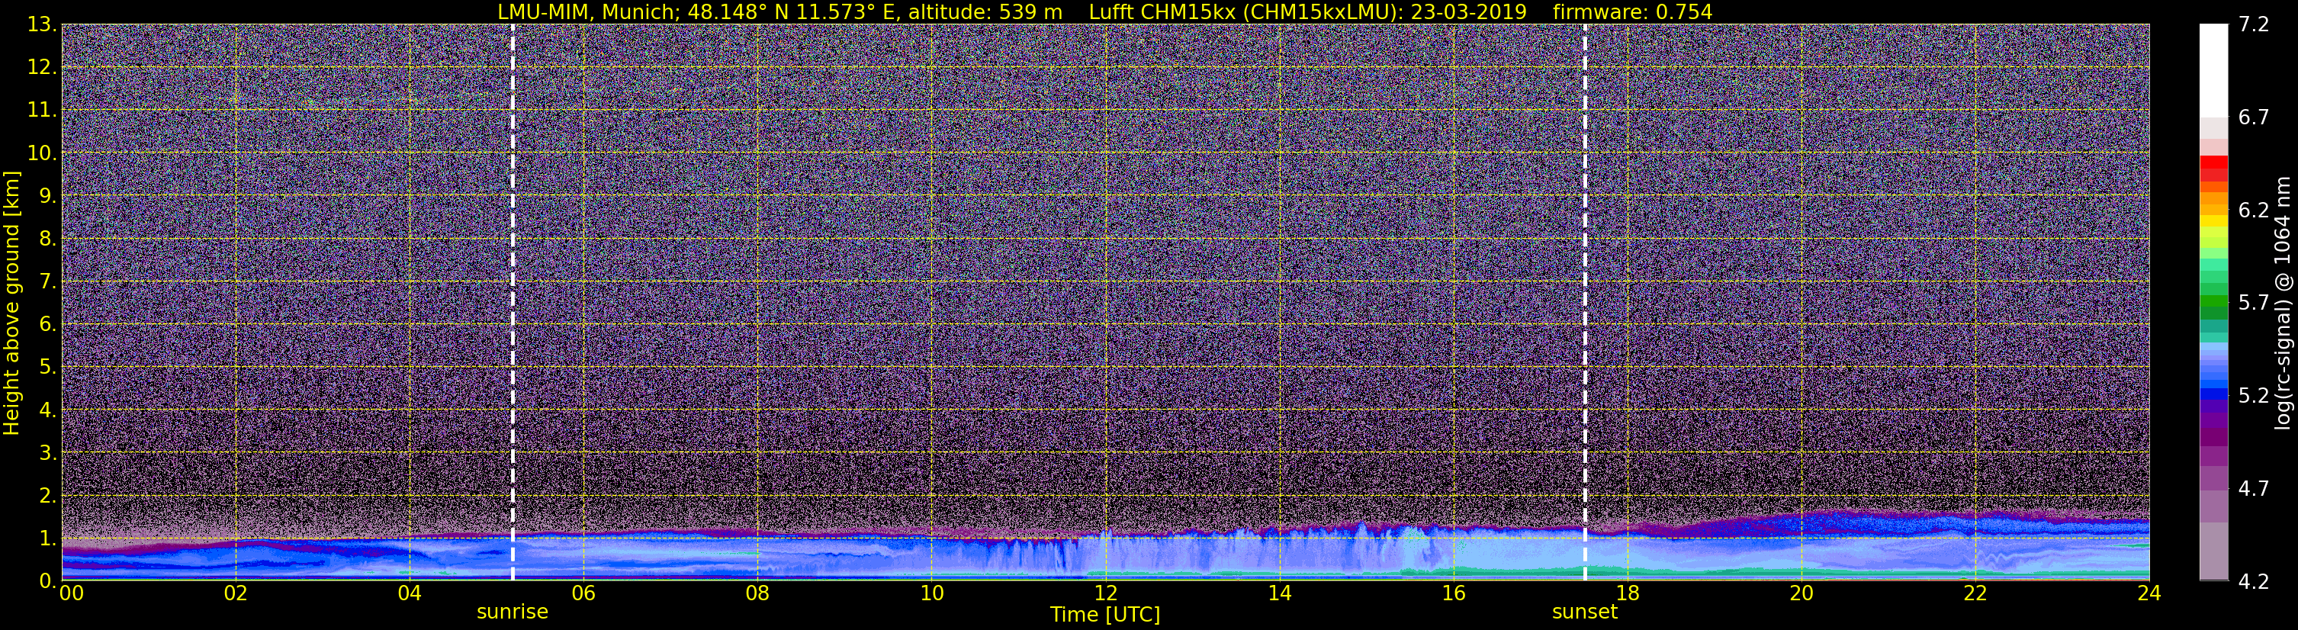2298x630 pixels.
Task: Click the '14' time axis tick label
Action: pos(1279,593)
